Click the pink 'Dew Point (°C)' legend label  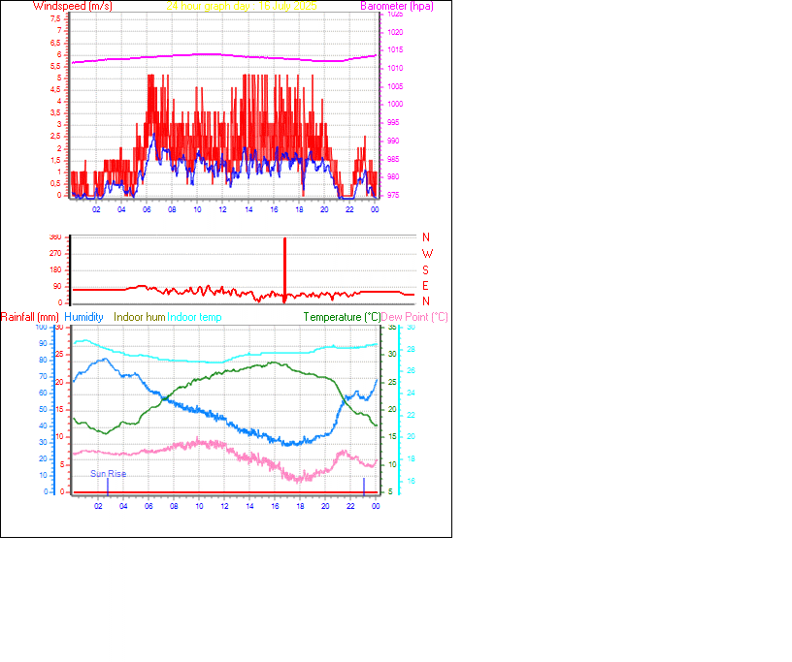pyautogui.click(x=414, y=317)
